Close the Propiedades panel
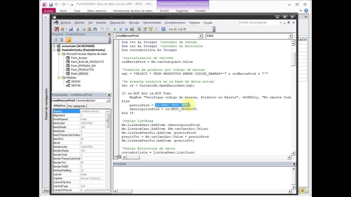351x197 pixels. pos(109,95)
